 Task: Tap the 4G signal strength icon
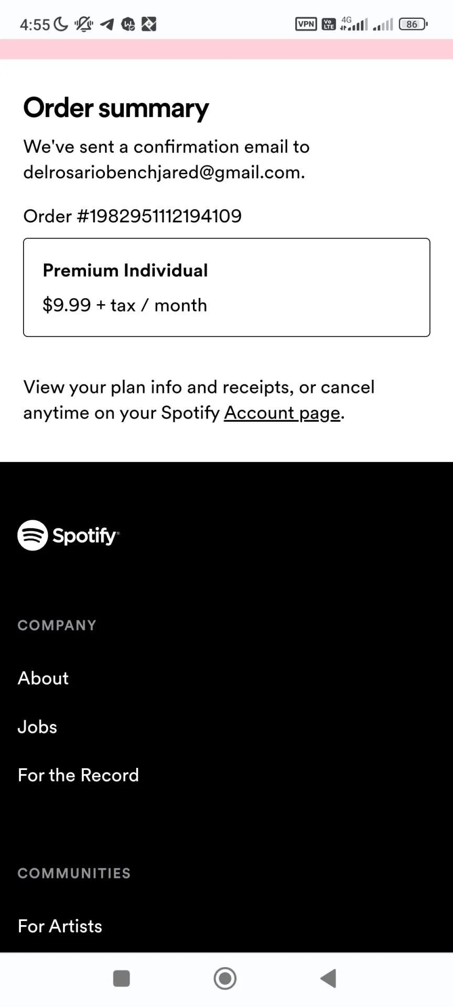(x=354, y=24)
